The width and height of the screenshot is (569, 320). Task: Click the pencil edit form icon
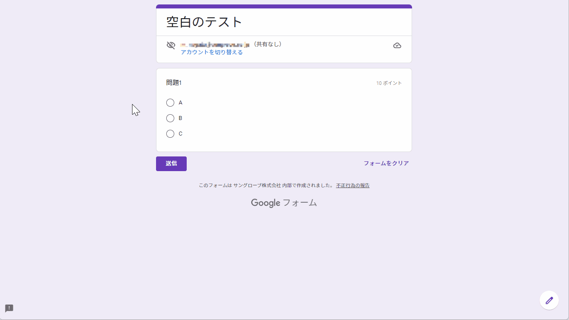coord(549,300)
